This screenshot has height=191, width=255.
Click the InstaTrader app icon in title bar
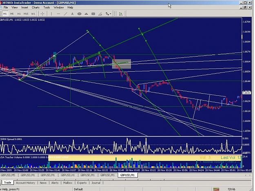1,2
